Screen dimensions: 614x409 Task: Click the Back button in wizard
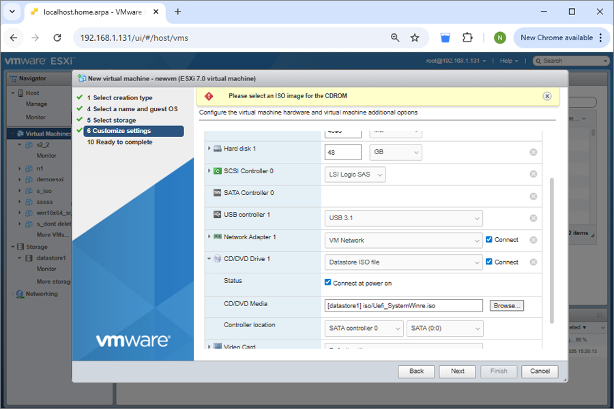coord(416,372)
